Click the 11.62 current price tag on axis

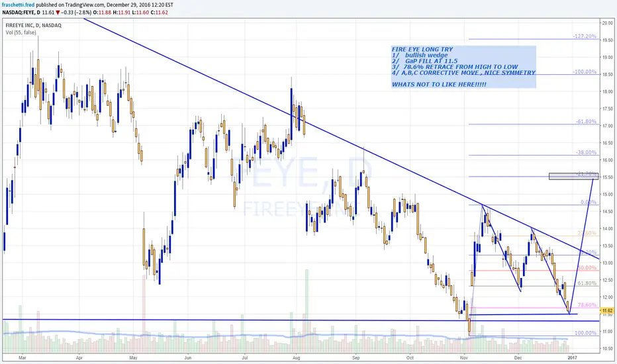point(608,310)
